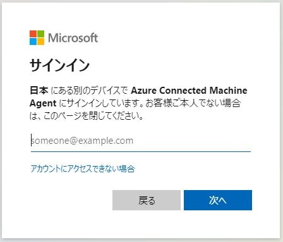Click the Microsoft four-square logo
This screenshot has height=242, width=283.
(37, 38)
